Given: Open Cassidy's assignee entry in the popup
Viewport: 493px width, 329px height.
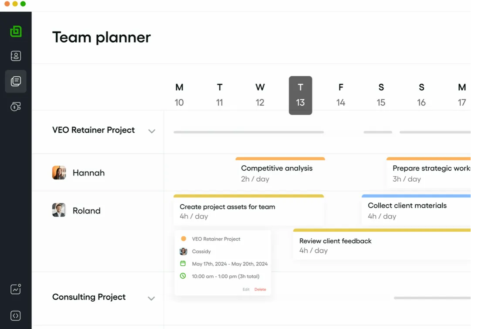Looking at the screenshot, I should click(201, 251).
